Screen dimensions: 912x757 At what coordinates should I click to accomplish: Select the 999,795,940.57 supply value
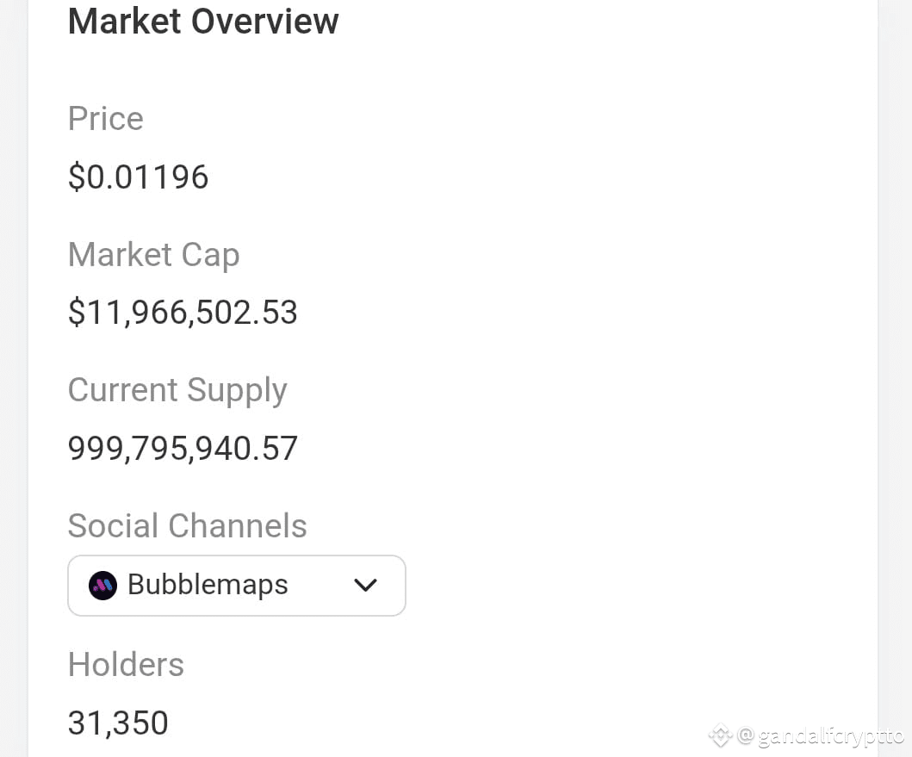click(x=183, y=449)
